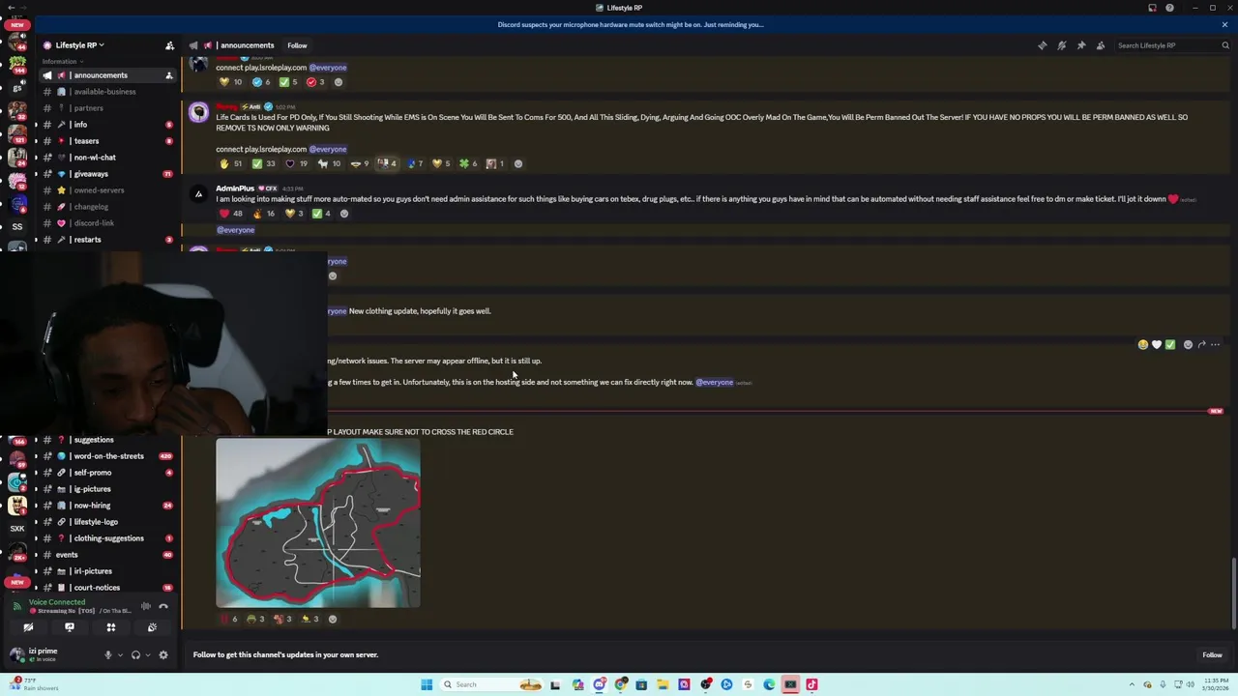Open the clothing-suggestions channel
This screenshot has width=1238, height=696.
coord(107,538)
